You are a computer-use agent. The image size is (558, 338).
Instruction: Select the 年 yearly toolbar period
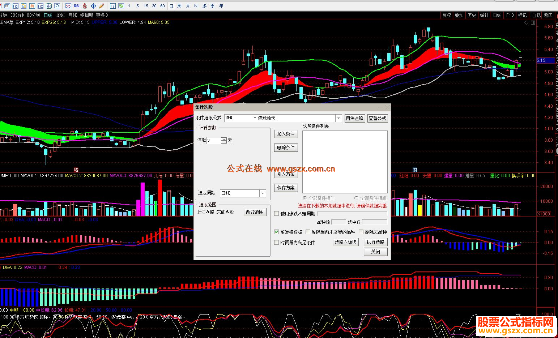coord(221,6)
